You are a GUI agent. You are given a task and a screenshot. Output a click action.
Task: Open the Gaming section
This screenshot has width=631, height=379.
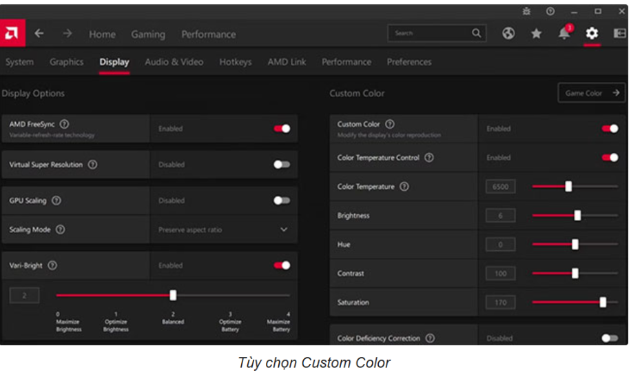[148, 34]
